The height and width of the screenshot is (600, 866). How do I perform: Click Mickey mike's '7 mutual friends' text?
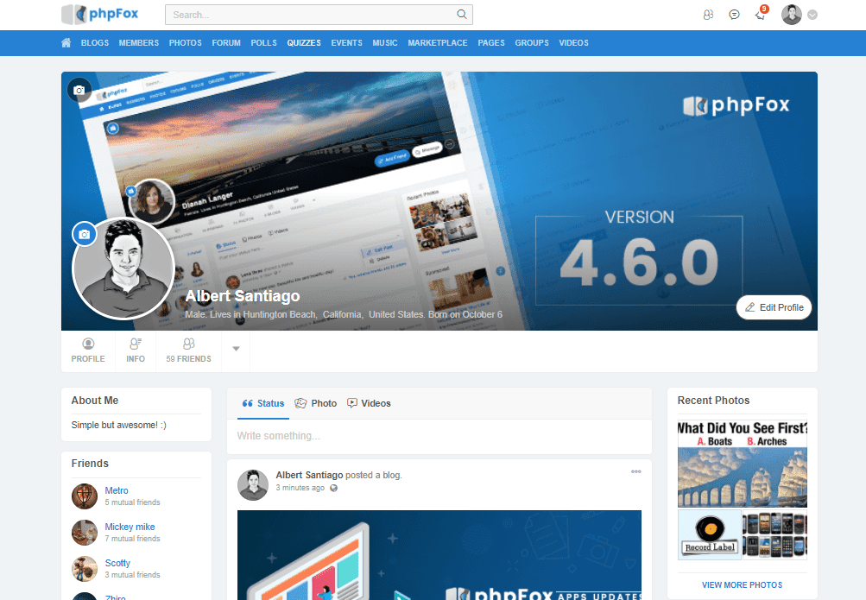tap(133, 539)
